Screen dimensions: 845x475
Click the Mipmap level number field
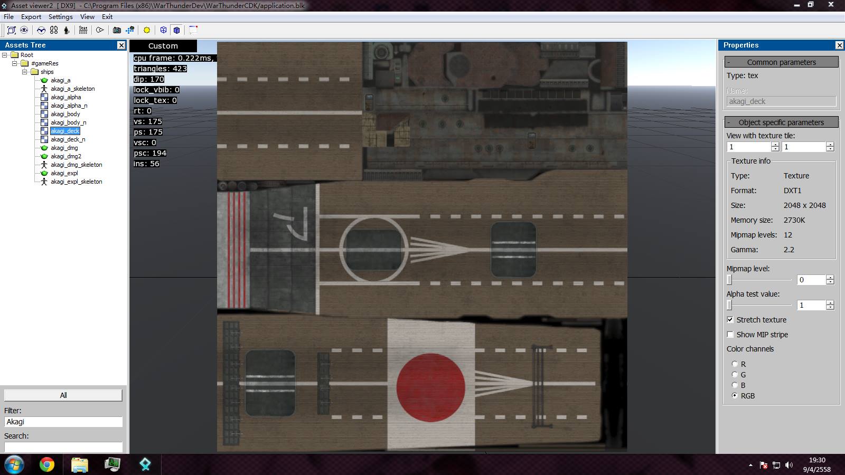coord(811,280)
